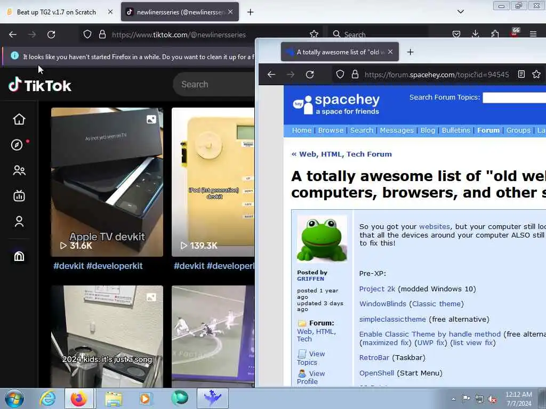The image size is (546, 409).
Task: Open Blog in spacehey navigation
Action: pyautogui.click(x=428, y=130)
